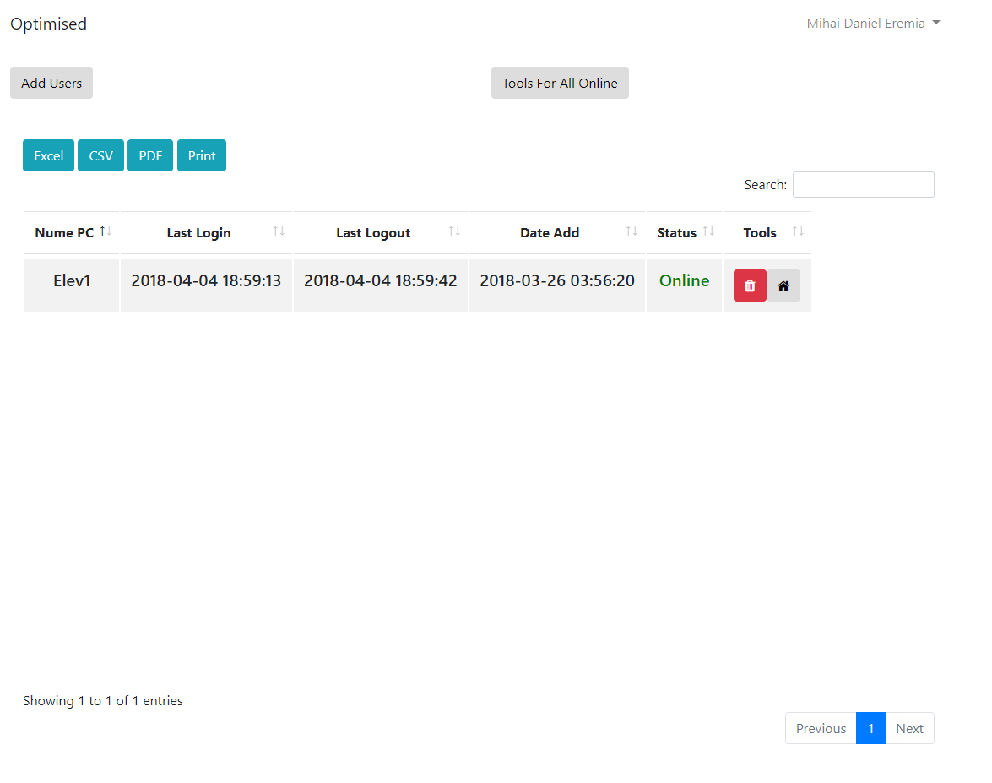
Task: Click last login value 2018-04-04 18:59:13
Action: [206, 281]
